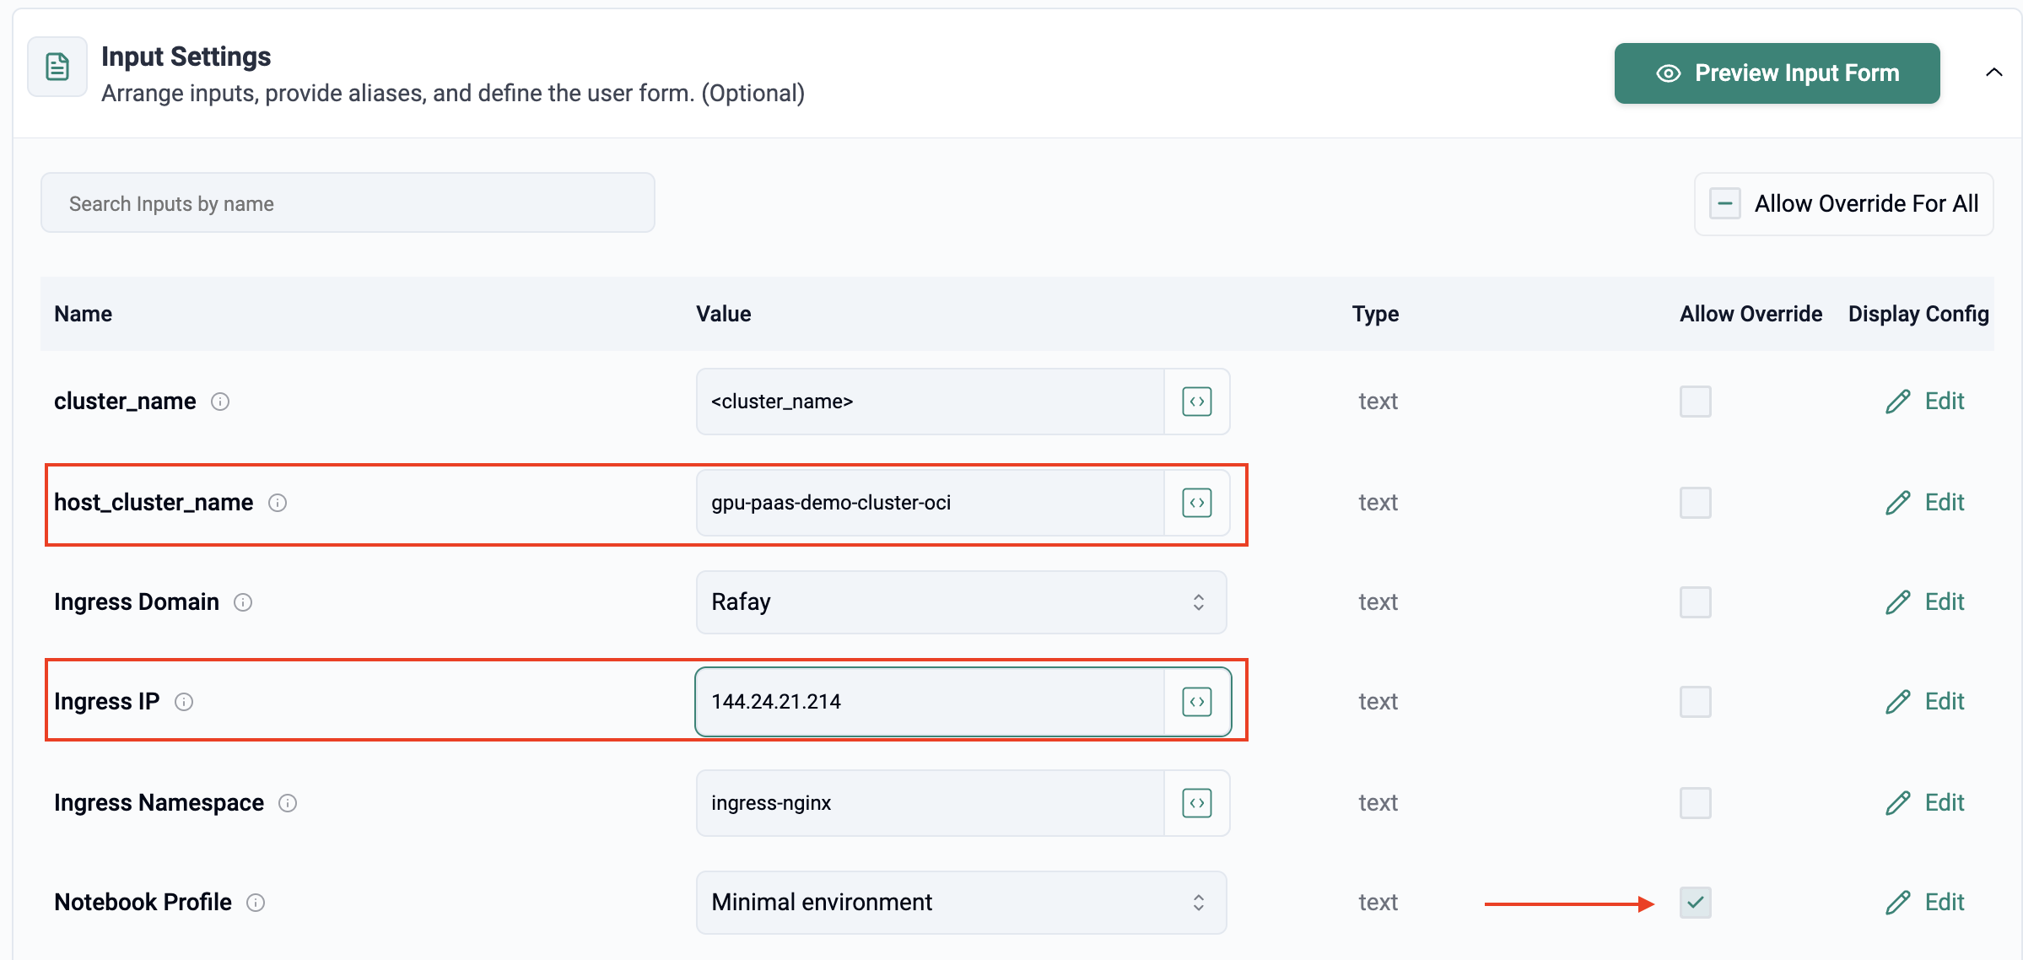Click info icon next to cluster_name
Image resolution: width=2023 pixels, height=960 pixels.
[220, 402]
